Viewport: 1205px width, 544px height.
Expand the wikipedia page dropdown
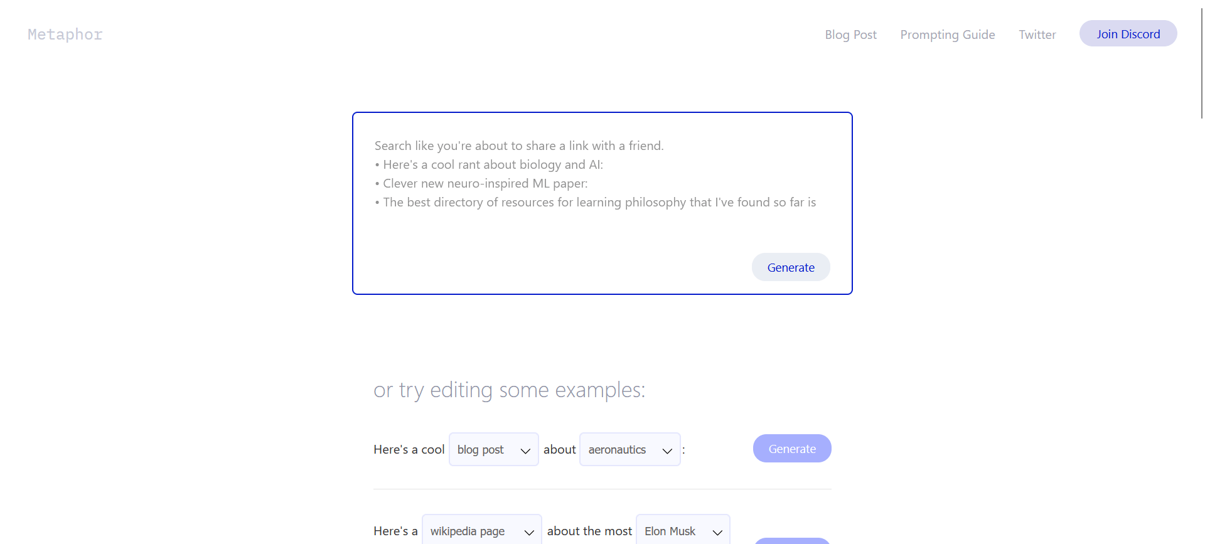(481, 530)
